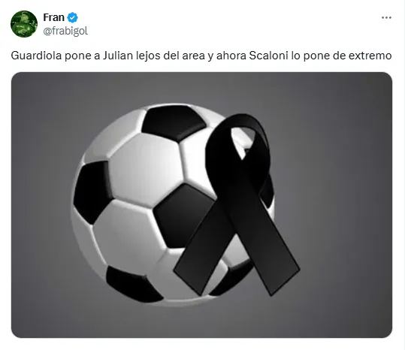Click the ribbon's left tail end

(x=192, y=275)
